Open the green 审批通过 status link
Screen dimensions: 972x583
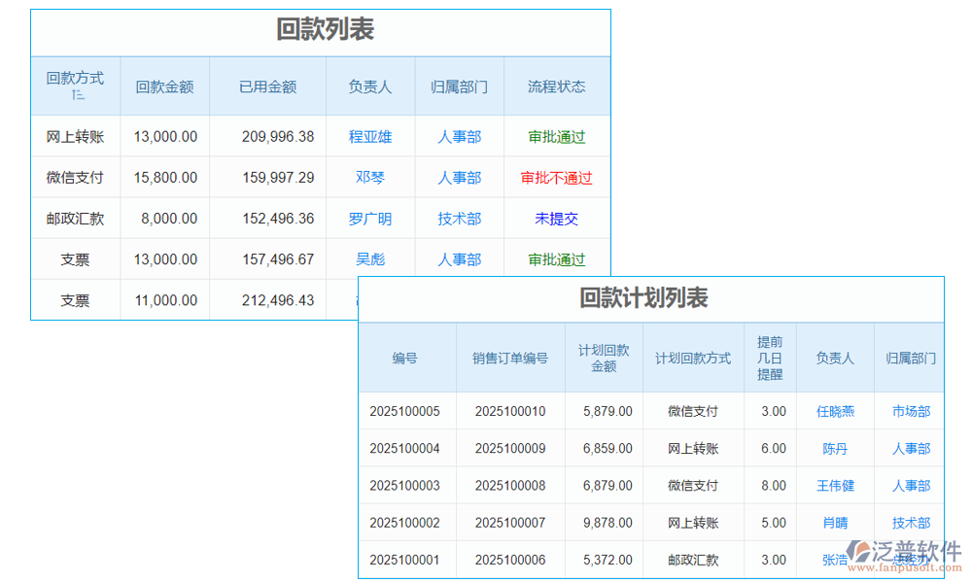pos(556,136)
